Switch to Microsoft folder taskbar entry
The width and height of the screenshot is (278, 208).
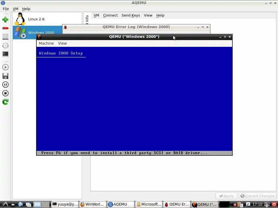[x=149, y=204]
